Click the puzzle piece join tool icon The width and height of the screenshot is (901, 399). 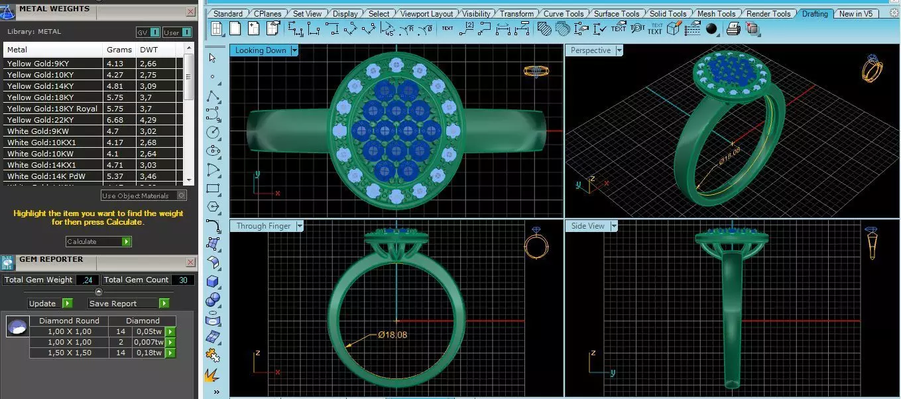tap(213, 357)
